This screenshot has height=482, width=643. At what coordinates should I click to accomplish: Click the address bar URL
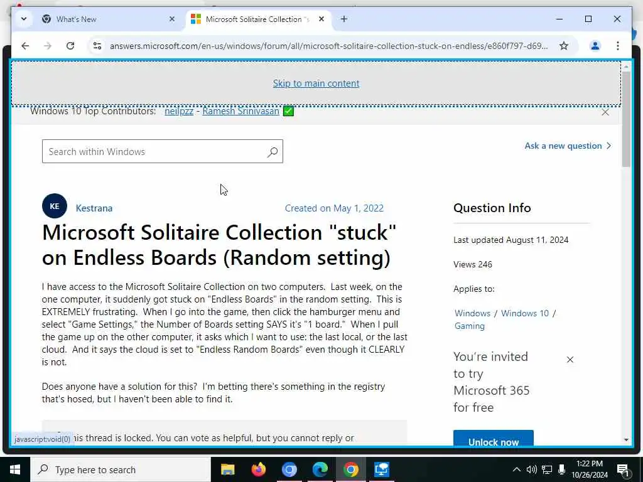pos(328,46)
